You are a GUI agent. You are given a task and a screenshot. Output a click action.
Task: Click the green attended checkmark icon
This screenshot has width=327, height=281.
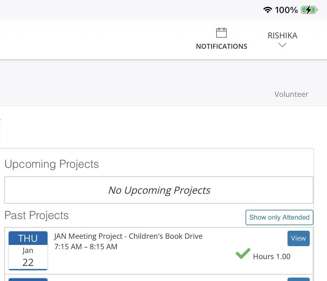pos(243,254)
